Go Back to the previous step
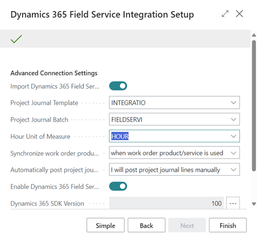 click(x=146, y=225)
